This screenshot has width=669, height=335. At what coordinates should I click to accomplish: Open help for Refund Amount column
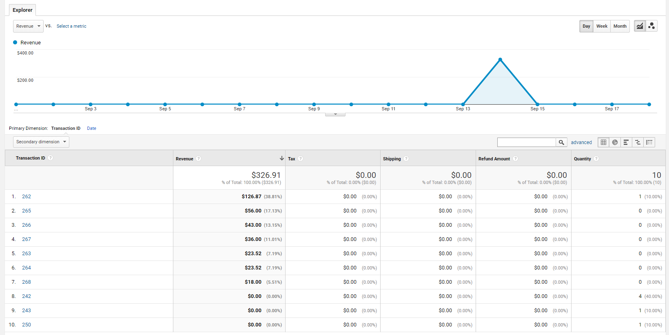tap(516, 159)
